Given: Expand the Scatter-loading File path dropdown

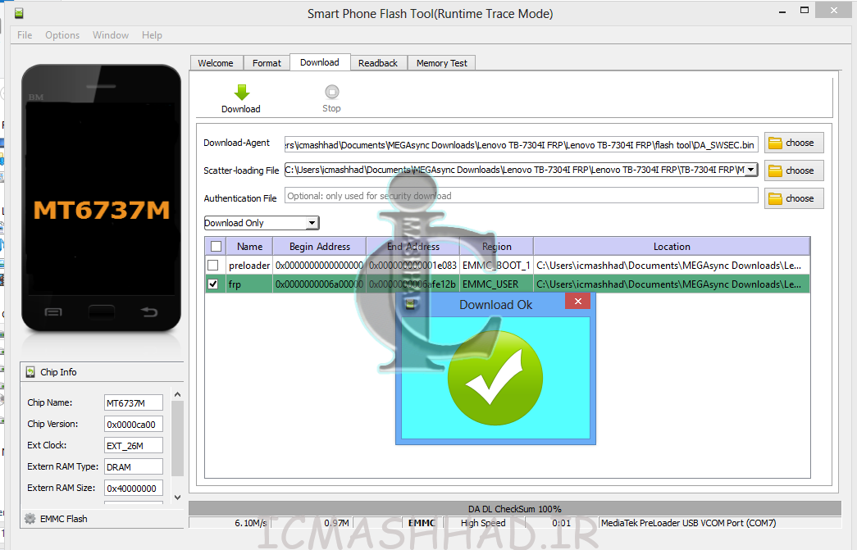Looking at the screenshot, I should 751,170.
